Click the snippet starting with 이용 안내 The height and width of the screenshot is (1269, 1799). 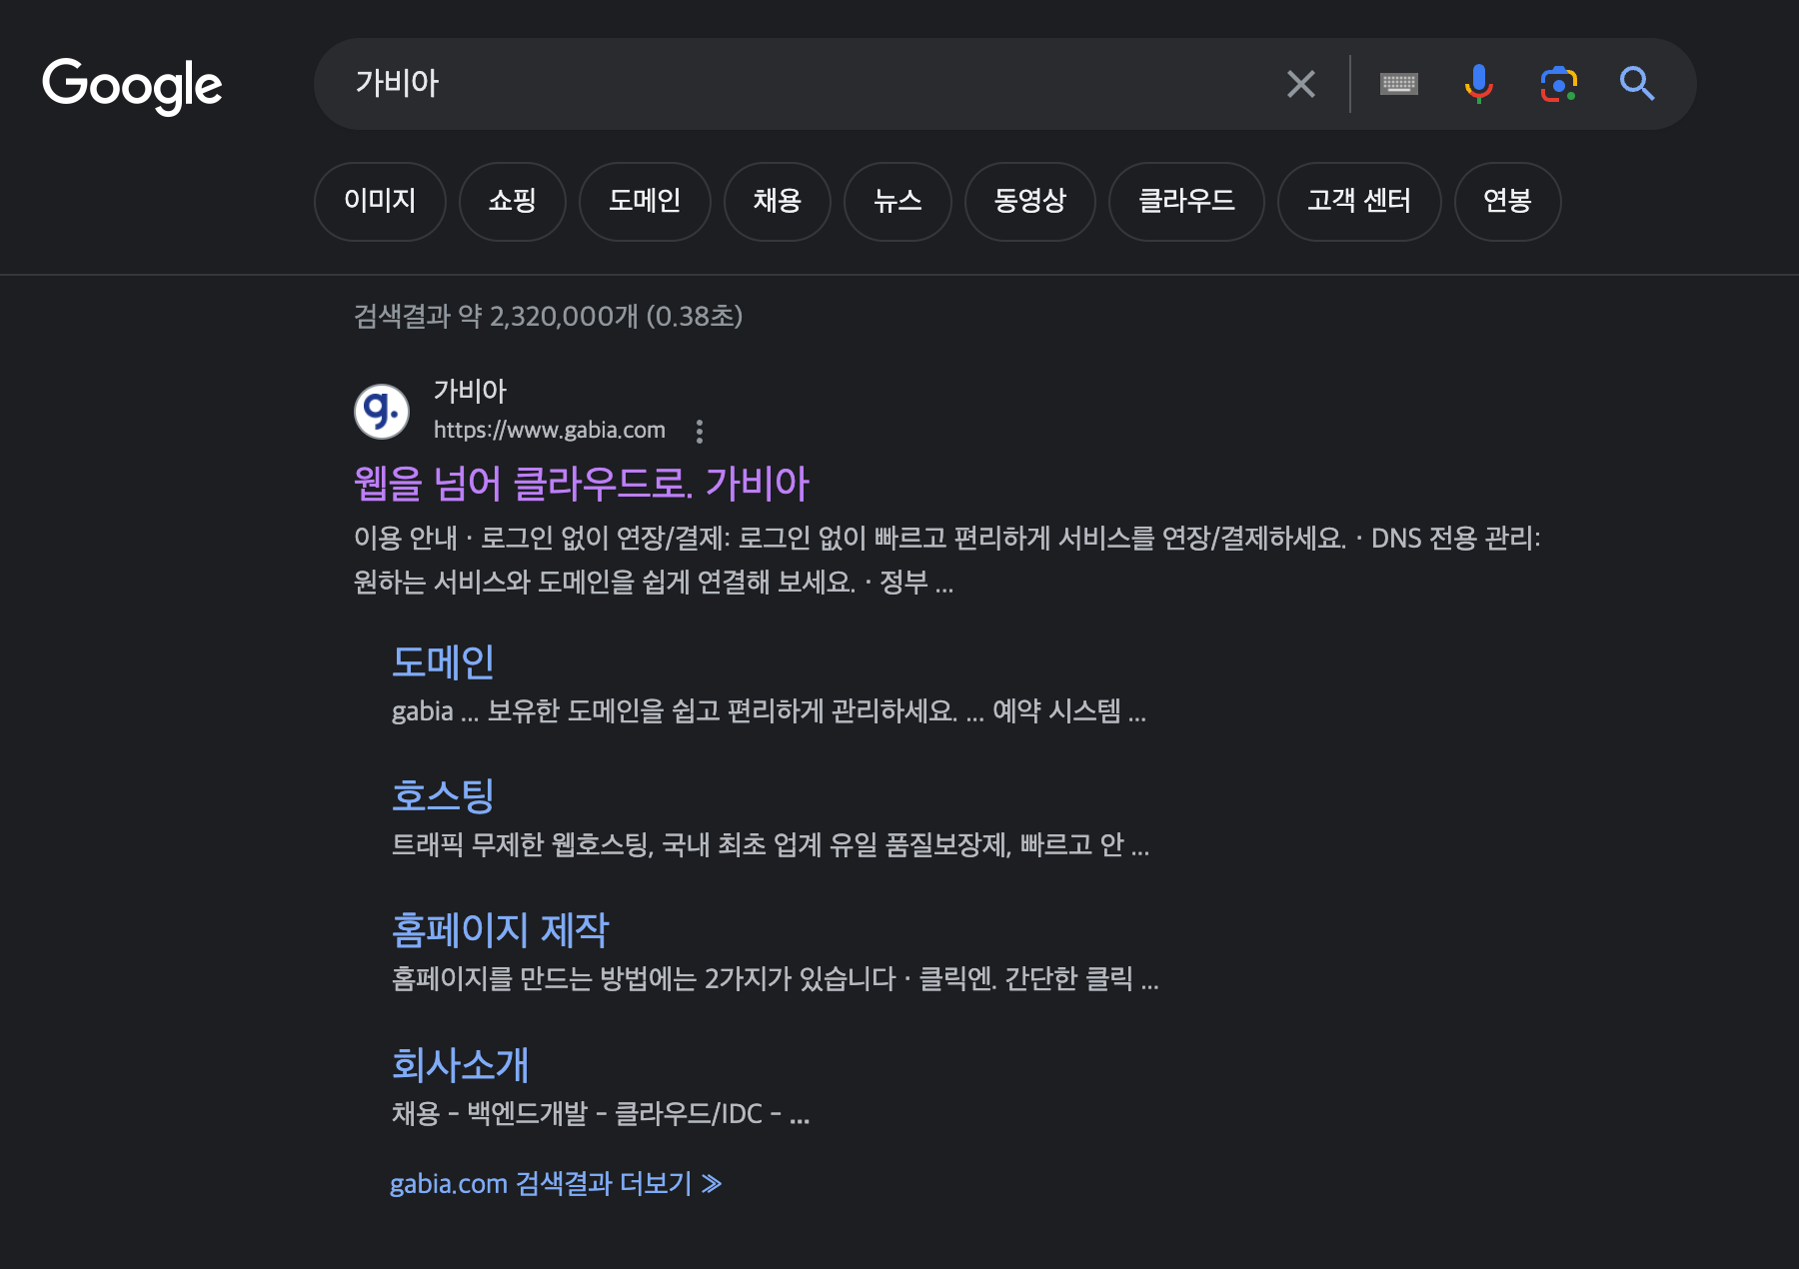tap(947, 560)
